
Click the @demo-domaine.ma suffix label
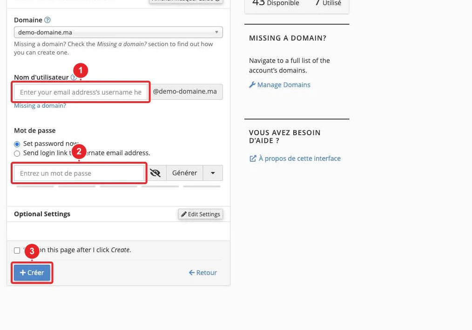tap(185, 92)
